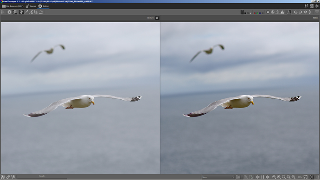Click the image info button
This screenshot has width=320, height=180.
pyautogui.click(x=9, y=12)
